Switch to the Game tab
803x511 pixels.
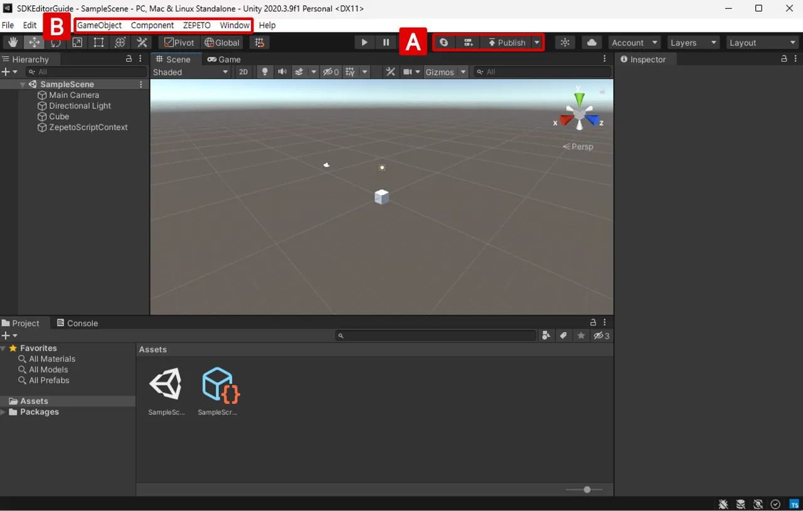coord(223,59)
